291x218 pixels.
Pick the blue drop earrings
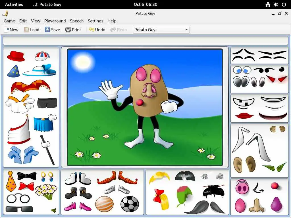tap(47, 177)
